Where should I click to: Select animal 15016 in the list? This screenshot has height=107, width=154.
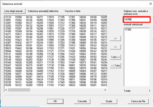(8, 46)
